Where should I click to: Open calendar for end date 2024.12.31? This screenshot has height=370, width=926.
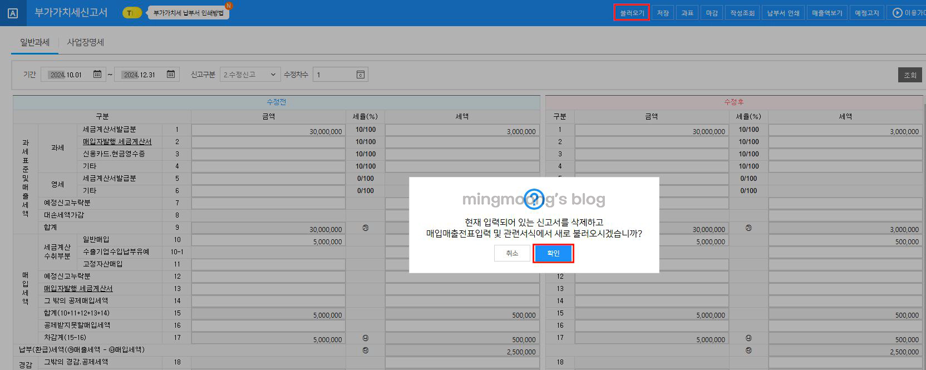pos(171,74)
